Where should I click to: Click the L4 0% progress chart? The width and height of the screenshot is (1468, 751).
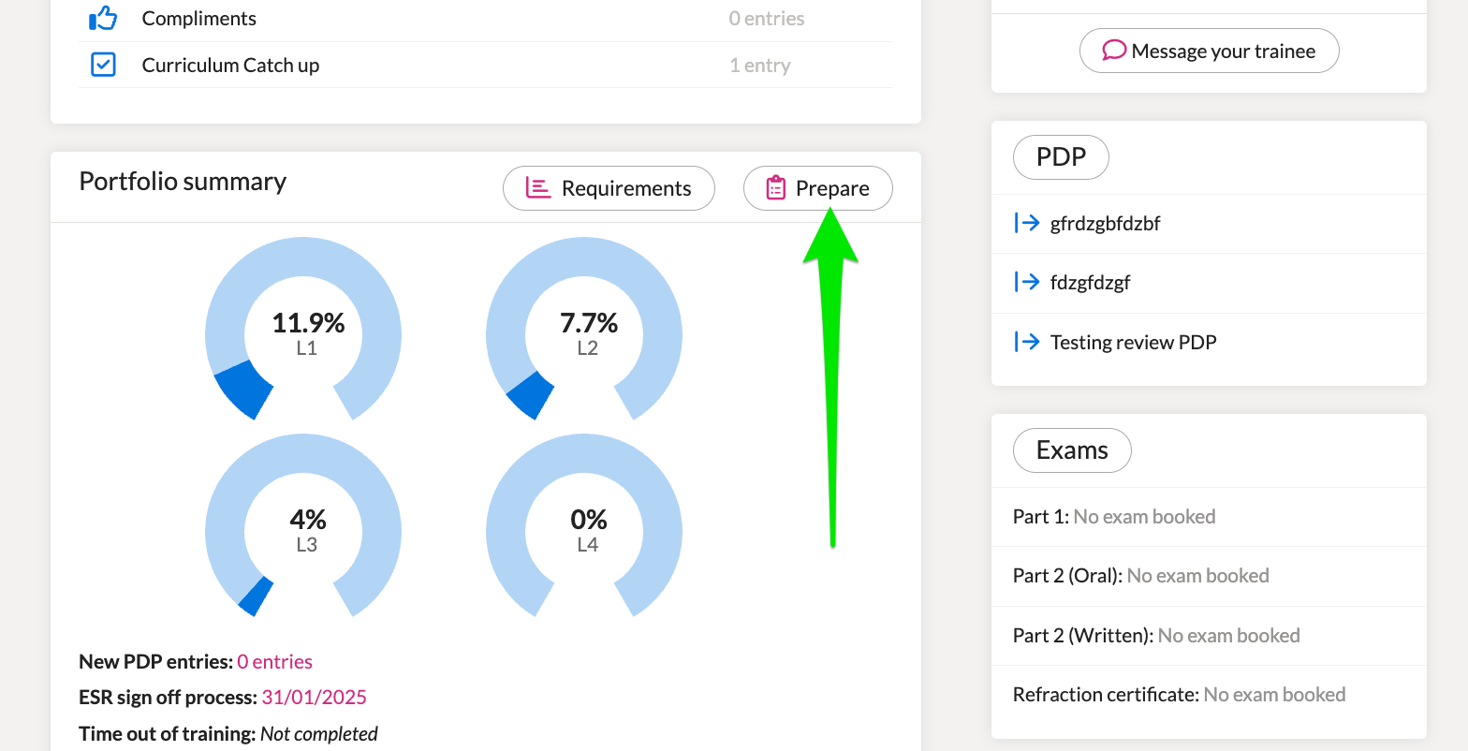(x=584, y=530)
